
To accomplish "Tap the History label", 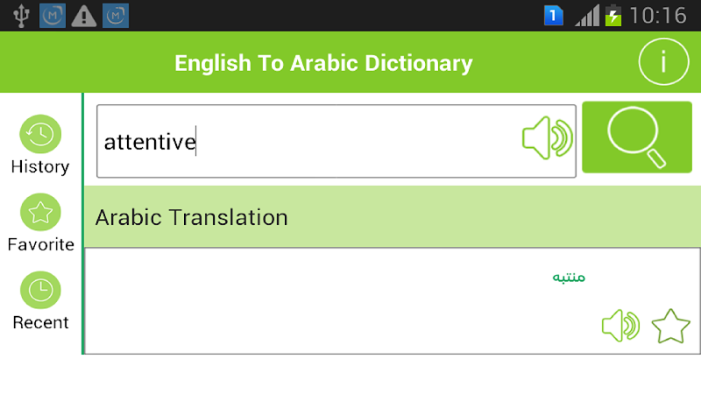I will [40, 166].
